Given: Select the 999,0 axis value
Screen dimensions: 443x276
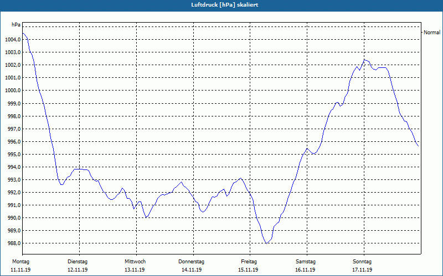Looking at the screenshot, I should [14, 103].
